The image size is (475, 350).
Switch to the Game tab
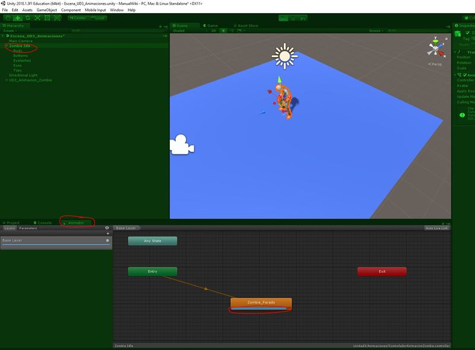click(211, 26)
